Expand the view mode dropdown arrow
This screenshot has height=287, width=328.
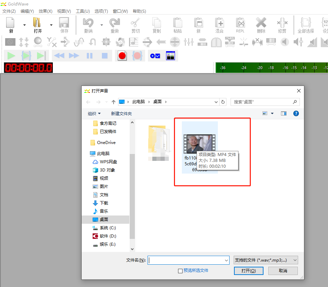(272, 113)
